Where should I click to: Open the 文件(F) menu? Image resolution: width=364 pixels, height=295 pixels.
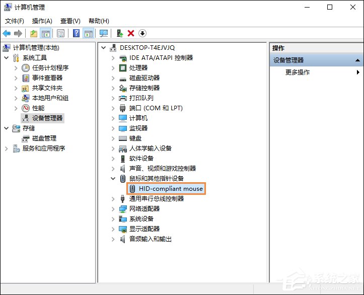[15, 21]
